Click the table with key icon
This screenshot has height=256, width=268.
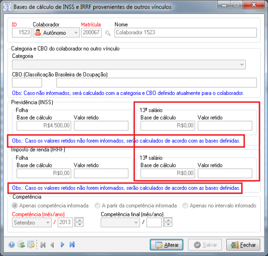pos(30,244)
